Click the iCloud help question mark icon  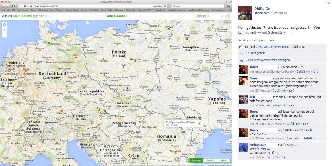coord(228,16)
